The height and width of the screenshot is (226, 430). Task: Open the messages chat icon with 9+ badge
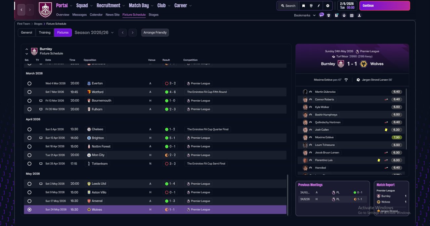tap(321, 15)
